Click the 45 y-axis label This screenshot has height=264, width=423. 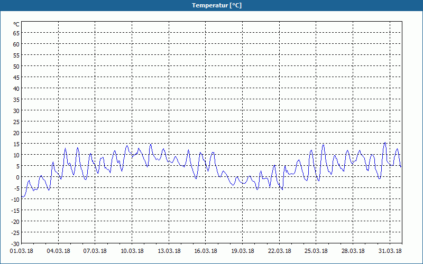[16, 77]
